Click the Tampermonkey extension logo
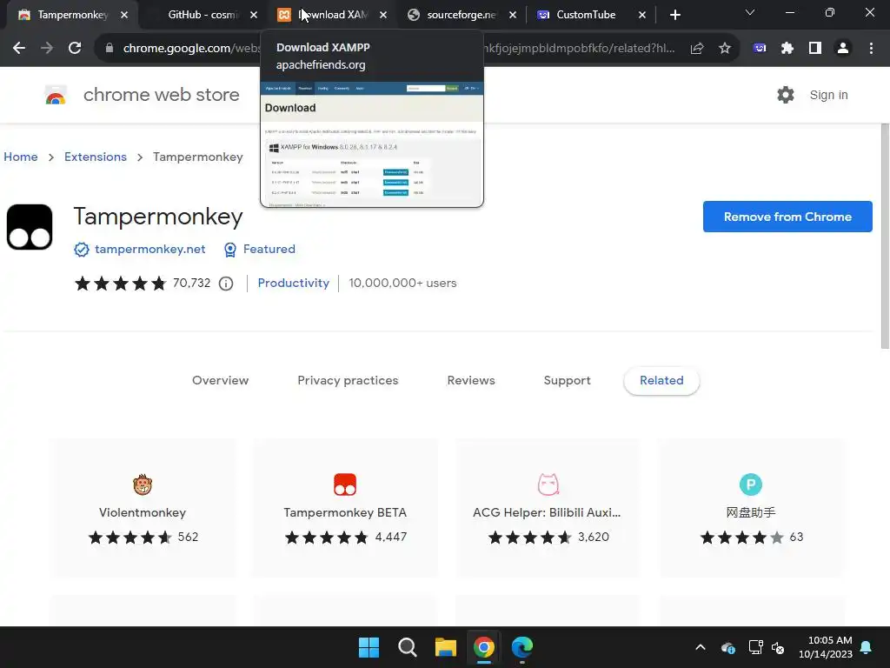Screen dimensions: 890x668 (30, 227)
